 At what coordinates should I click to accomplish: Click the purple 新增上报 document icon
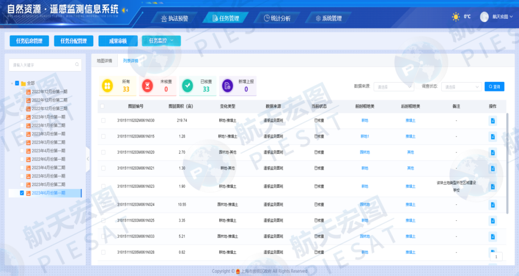click(228, 86)
